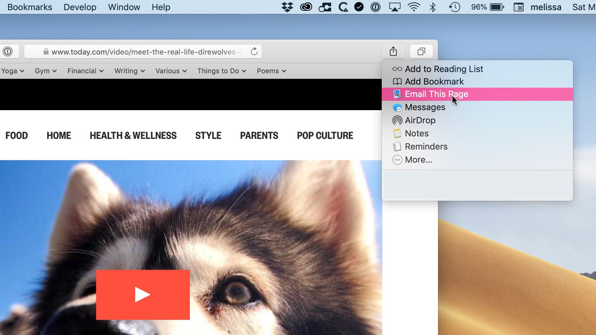This screenshot has width=596, height=335.
Task: Open Time Machine menu bar icon
Action: 454,7
